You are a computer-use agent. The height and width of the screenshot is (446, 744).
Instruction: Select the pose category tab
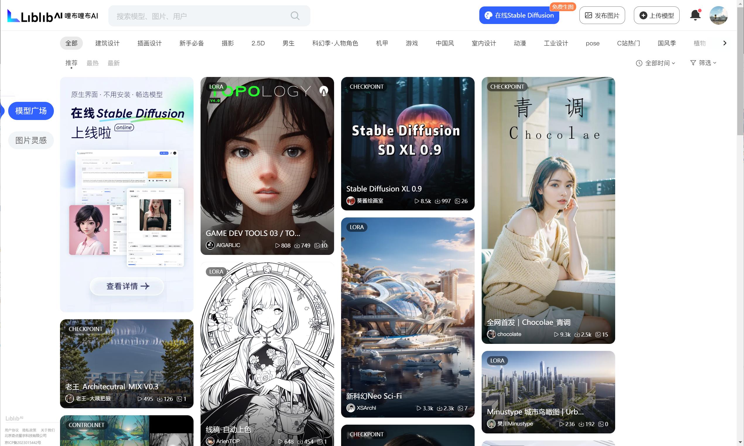click(x=593, y=43)
